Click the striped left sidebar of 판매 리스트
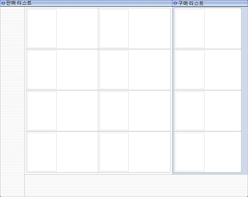The image size is (248, 197). tap(12, 101)
